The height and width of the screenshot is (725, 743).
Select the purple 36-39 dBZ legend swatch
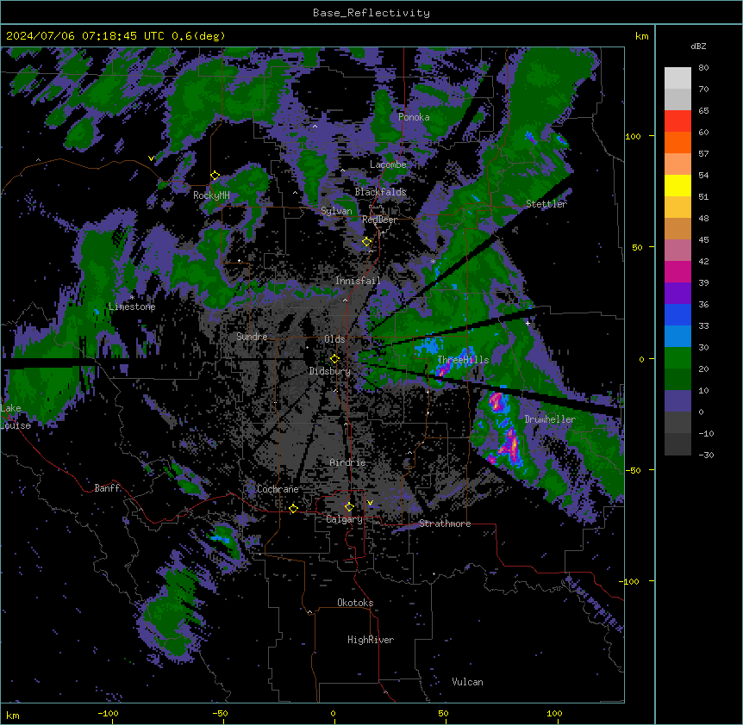click(x=677, y=294)
